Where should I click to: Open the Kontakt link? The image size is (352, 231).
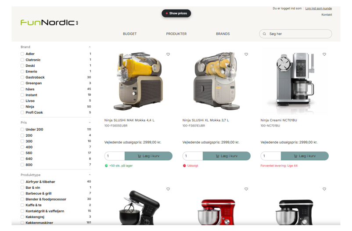pos(327,14)
